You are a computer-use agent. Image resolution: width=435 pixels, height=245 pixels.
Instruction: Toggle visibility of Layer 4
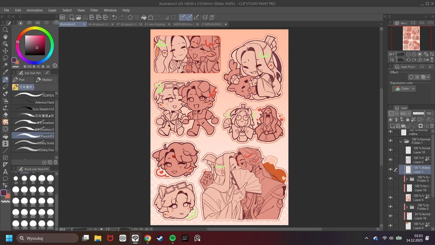click(x=391, y=225)
